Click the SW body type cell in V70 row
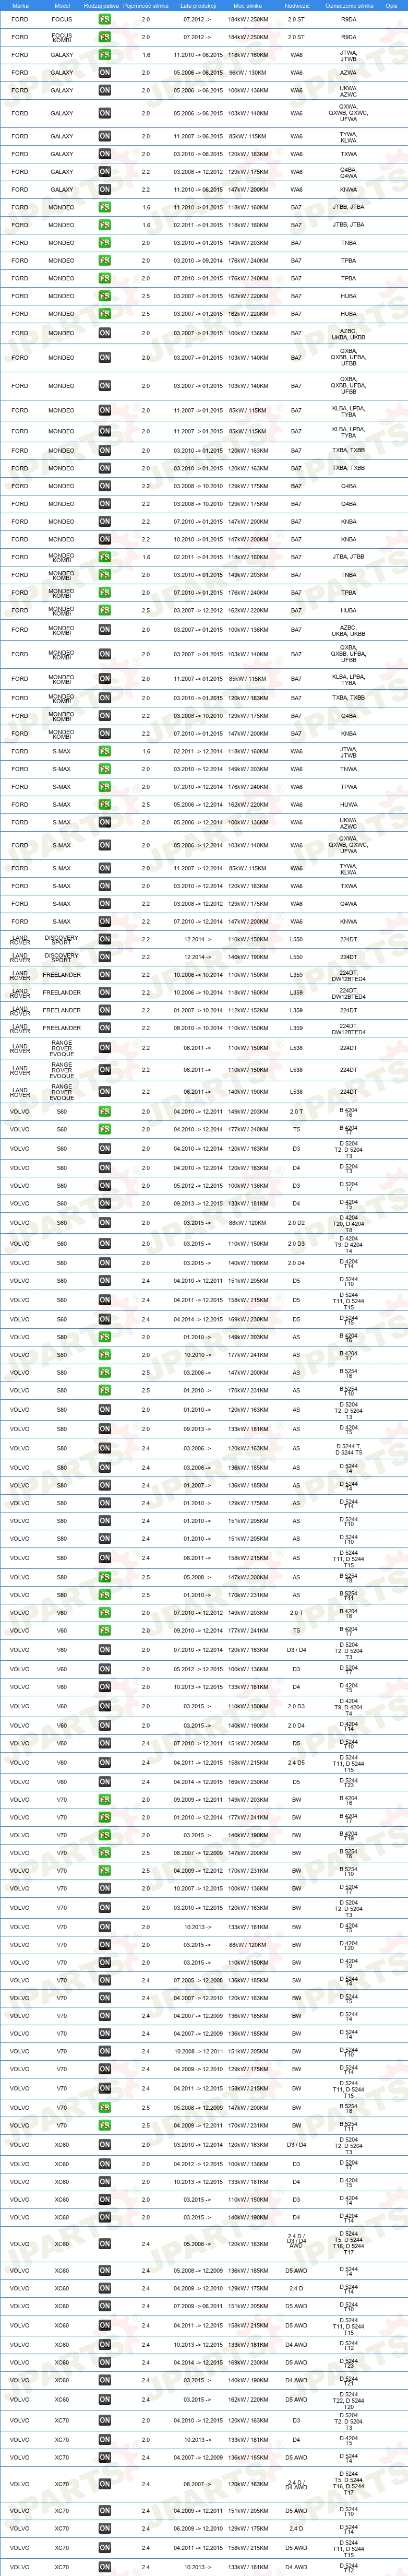The image size is (408, 2576). click(x=296, y=1979)
